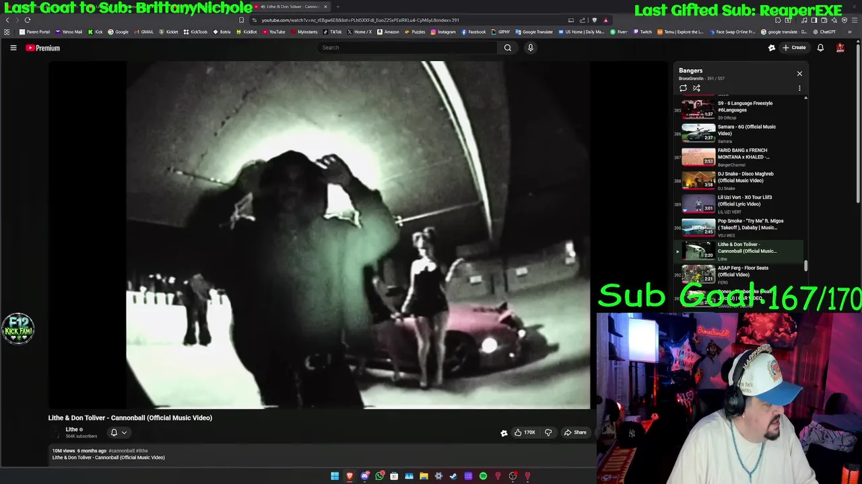The height and width of the screenshot is (484, 862).
Task: Open YouTube notifications bell
Action: (820, 48)
